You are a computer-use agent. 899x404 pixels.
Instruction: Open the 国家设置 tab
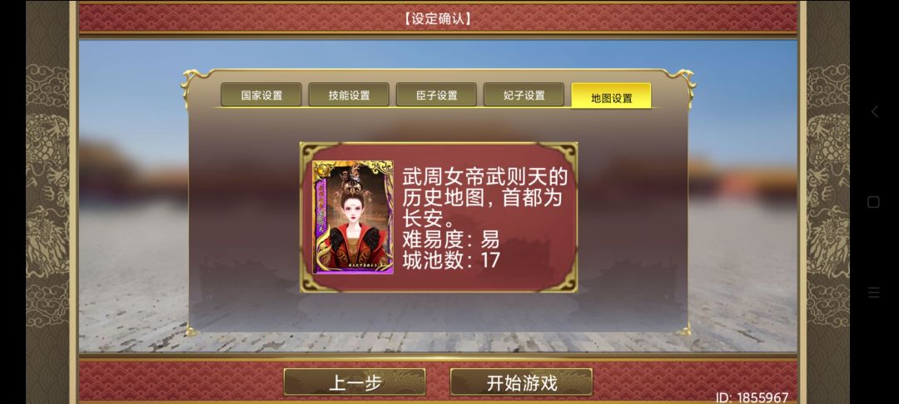click(261, 95)
